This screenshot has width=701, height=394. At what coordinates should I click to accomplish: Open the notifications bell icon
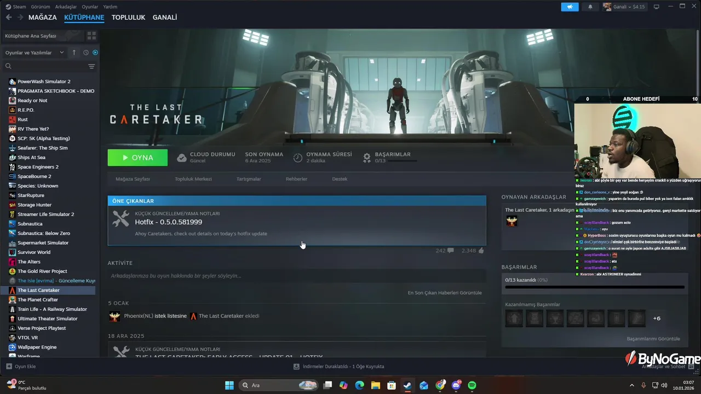[x=590, y=7]
